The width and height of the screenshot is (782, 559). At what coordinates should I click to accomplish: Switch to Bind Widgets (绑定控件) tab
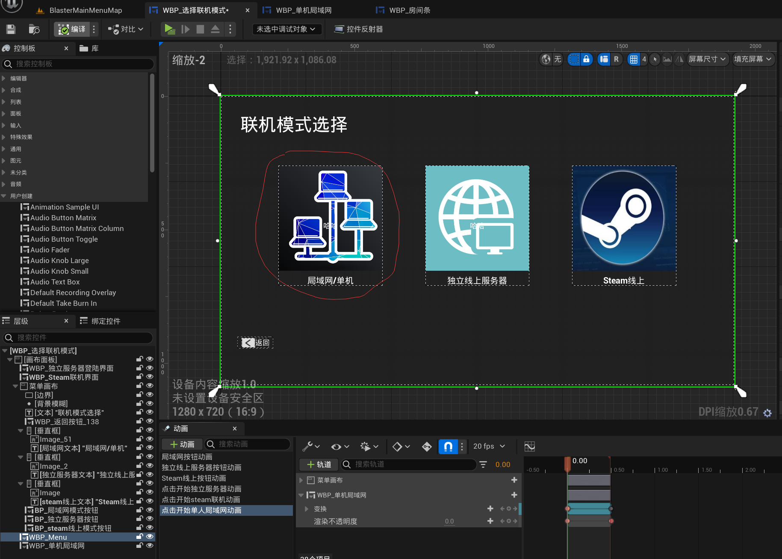(x=100, y=321)
